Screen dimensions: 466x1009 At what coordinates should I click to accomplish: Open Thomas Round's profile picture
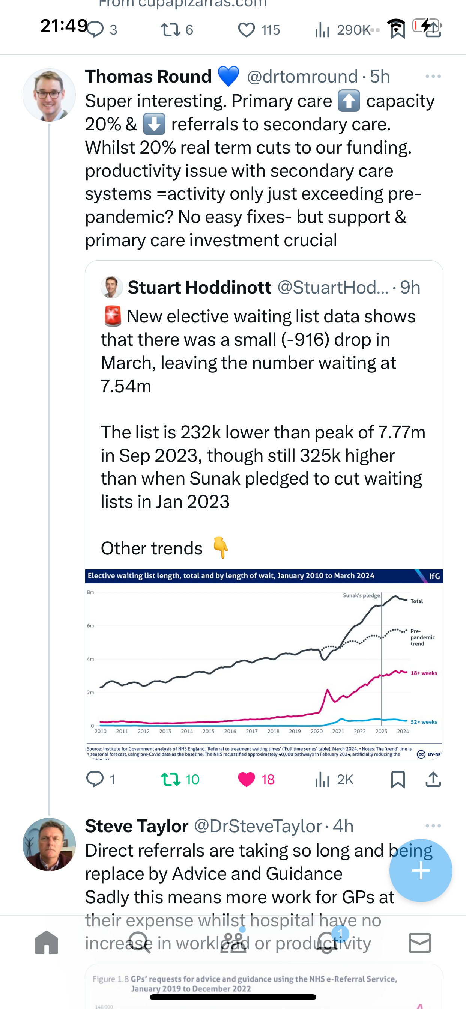(x=49, y=95)
